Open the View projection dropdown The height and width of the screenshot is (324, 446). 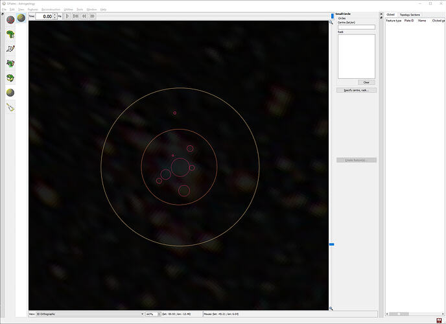[x=90, y=314]
